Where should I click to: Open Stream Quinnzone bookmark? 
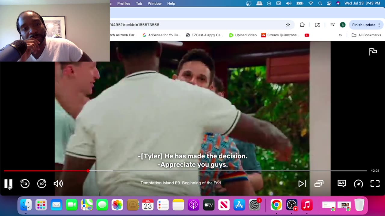coord(280,35)
